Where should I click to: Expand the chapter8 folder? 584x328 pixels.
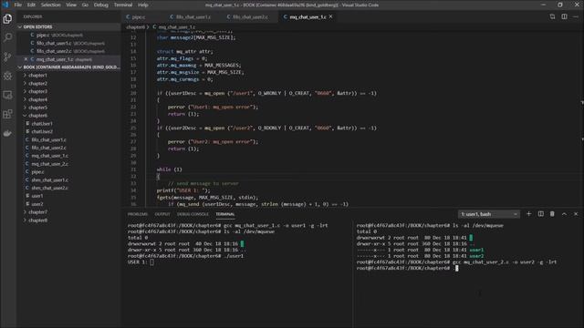pyautogui.click(x=37, y=220)
